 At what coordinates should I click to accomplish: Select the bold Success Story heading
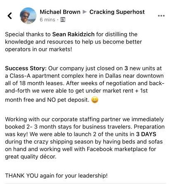point(26,68)
